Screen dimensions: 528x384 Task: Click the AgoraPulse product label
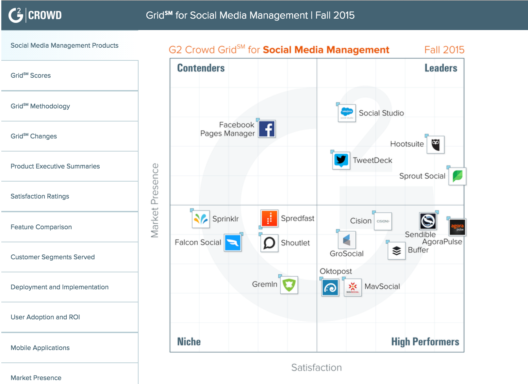tap(442, 242)
